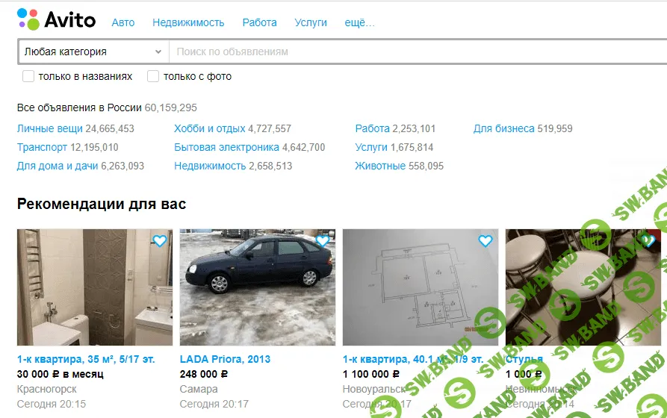667x418 pixels.
Task: Expand the 'ещё…' menu
Action: [x=359, y=22]
